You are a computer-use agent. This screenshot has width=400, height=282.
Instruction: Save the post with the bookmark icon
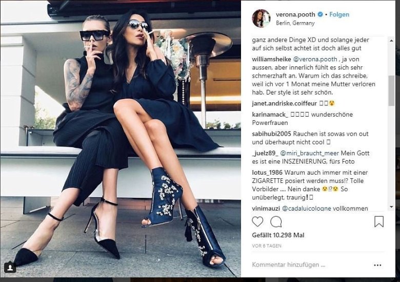(379, 221)
